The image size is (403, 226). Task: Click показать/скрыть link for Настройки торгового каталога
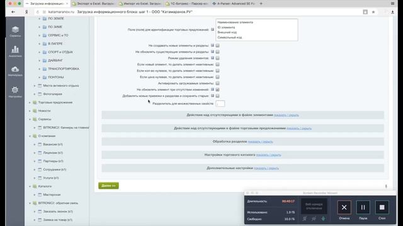(x=268, y=155)
